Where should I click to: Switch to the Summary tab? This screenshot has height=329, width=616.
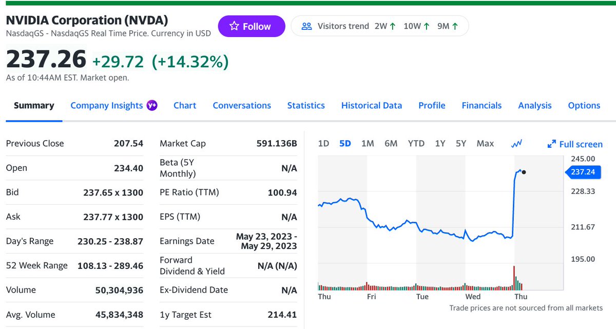pyautogui.click(x=34, y=105)
